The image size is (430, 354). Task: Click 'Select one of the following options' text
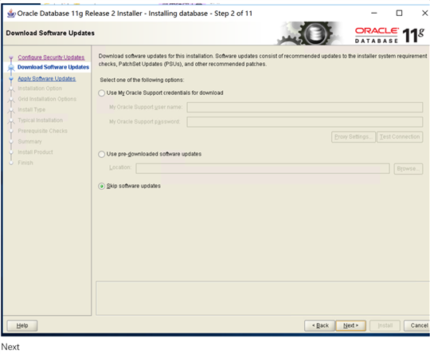(142, 80)
